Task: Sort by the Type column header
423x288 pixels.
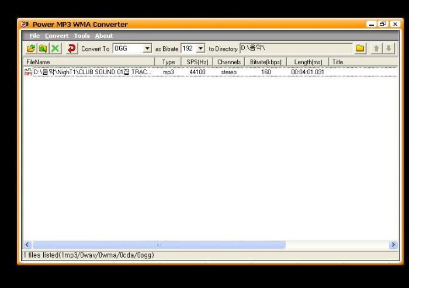Action: click(168, 62)
